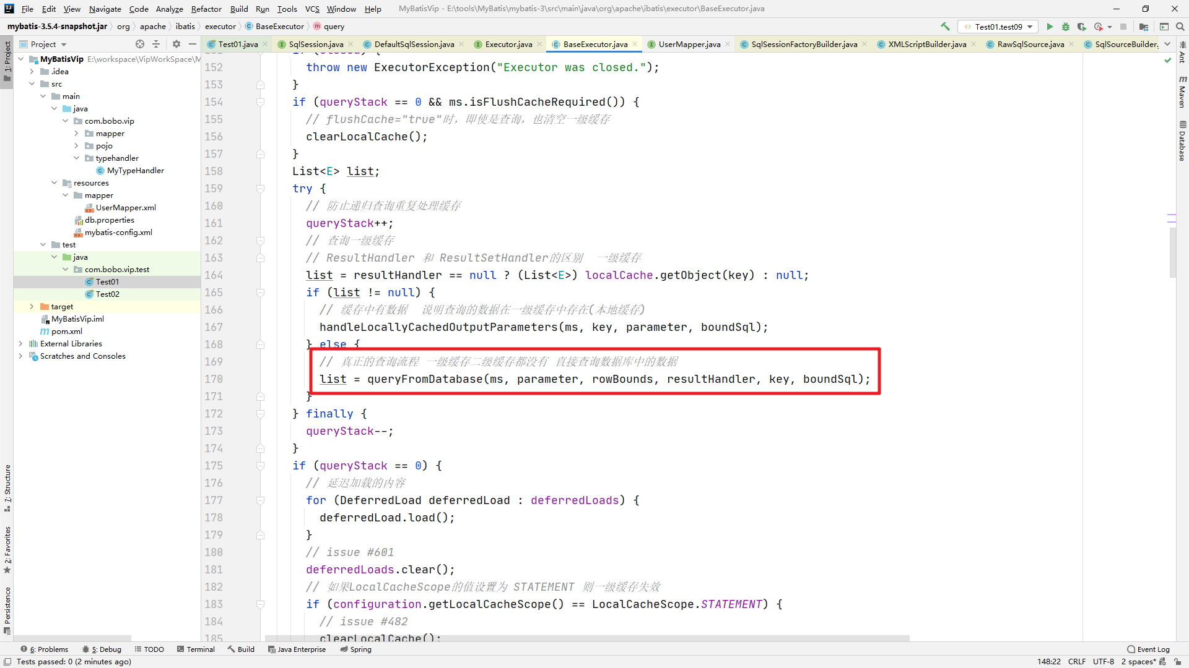Open Project panel settings gear
This screenshot has width=1189, height=668.
176,44
